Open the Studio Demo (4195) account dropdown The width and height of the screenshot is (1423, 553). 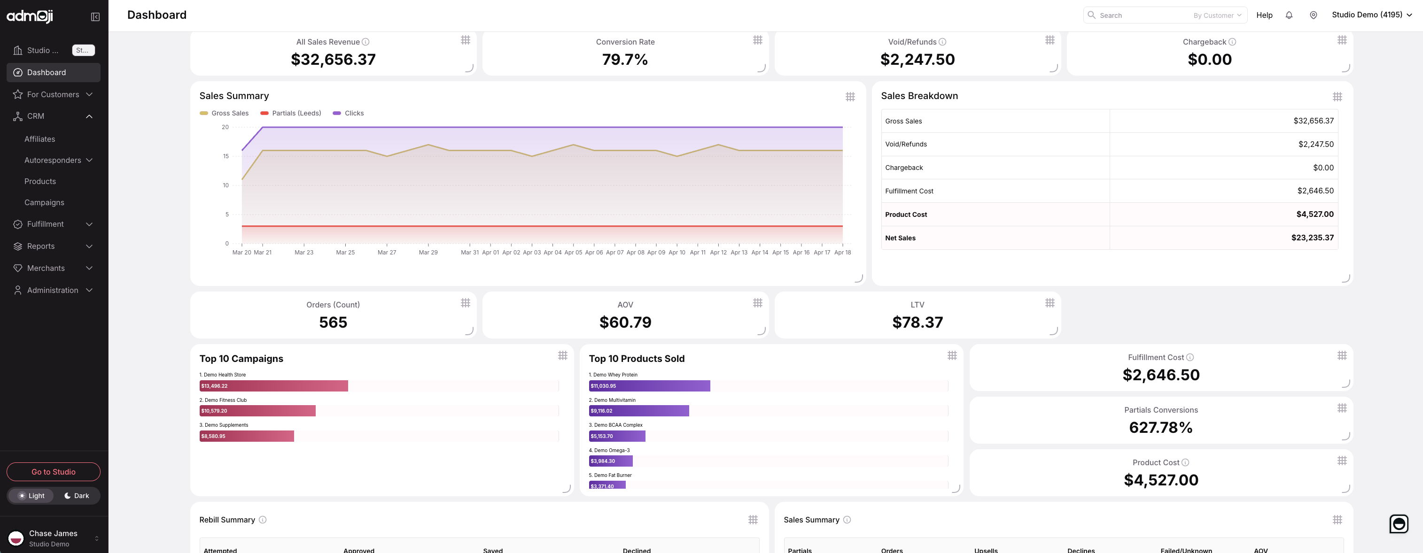pyautogui.click(x=1372, y=15)
